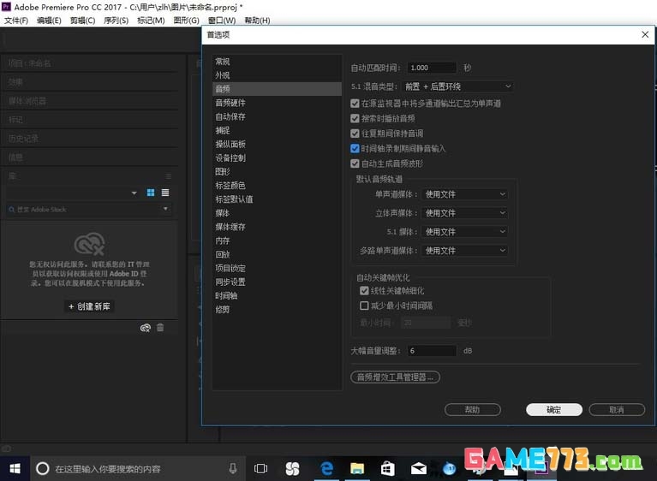Click Adobe Stock search magnifier icon
657x481 pixels.
point(12,210)
